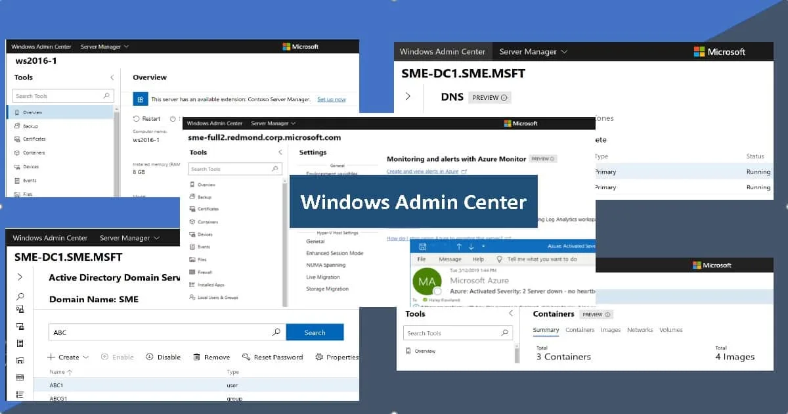Open the Message menu in the Outlook window
The image size is (788, 414).
click(x=450, y=260)
